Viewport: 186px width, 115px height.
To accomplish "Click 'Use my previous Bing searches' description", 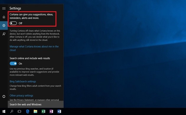I will point(35,72).
